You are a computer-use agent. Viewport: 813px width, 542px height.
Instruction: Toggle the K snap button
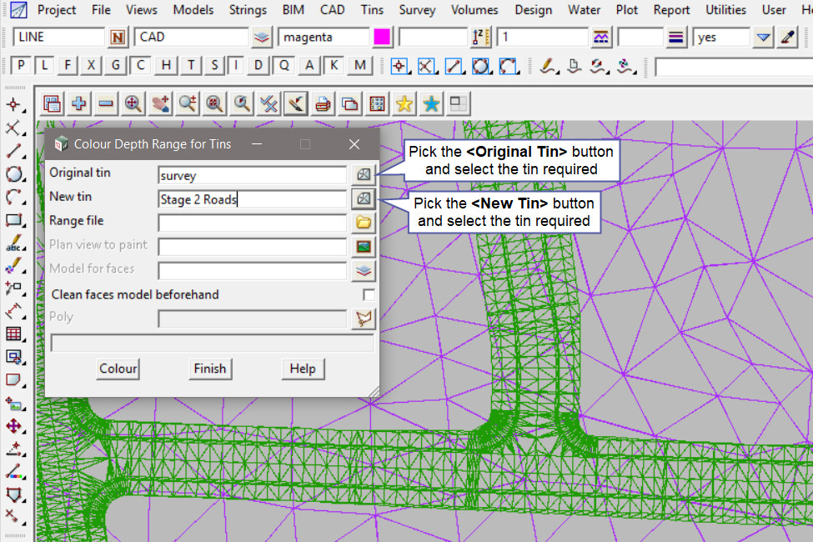[x=334, y=66]
